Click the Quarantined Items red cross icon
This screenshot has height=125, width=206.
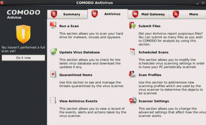[x=53, y=74]
